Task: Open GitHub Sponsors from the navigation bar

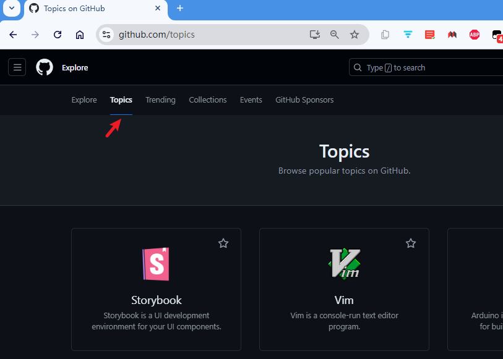Action: click(304, 99)
